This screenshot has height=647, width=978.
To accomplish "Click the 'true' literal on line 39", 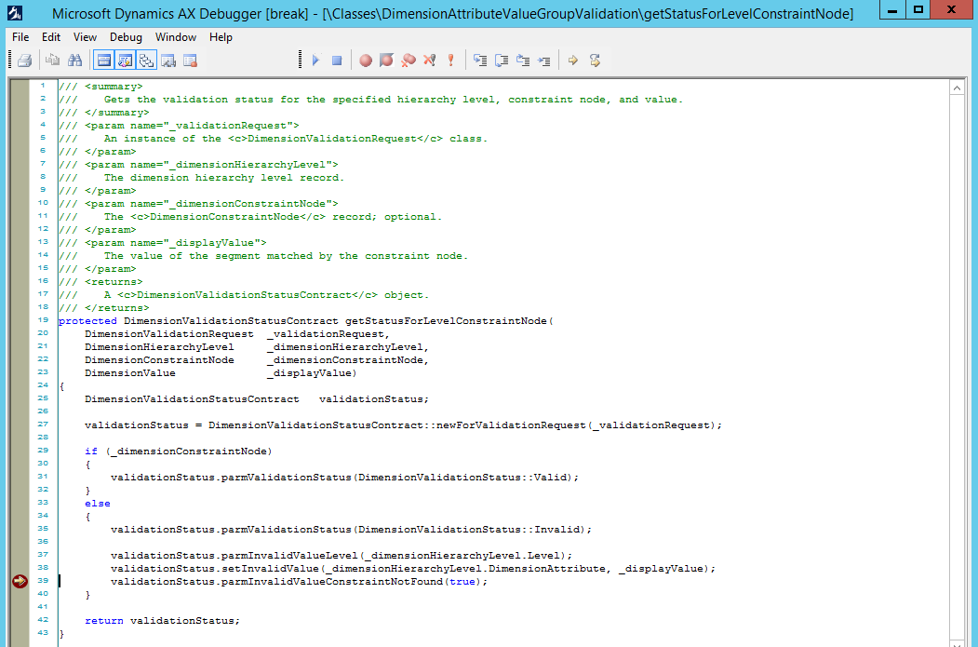I will click(x=462, y=582).
